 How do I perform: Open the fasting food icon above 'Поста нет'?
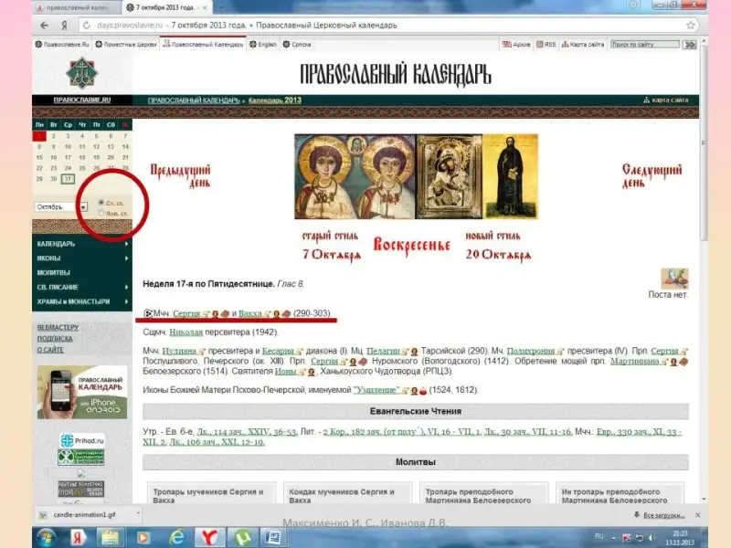[x=674, y=278]
